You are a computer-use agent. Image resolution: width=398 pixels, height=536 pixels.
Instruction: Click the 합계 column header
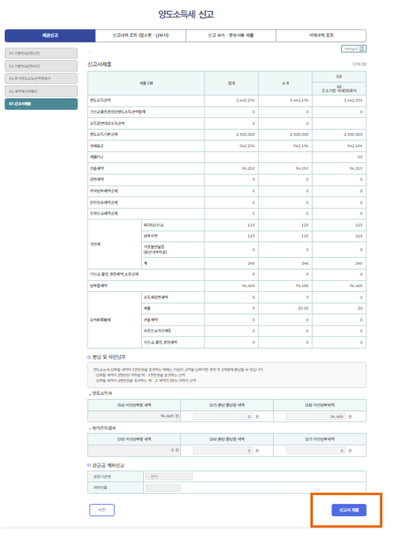232,83
